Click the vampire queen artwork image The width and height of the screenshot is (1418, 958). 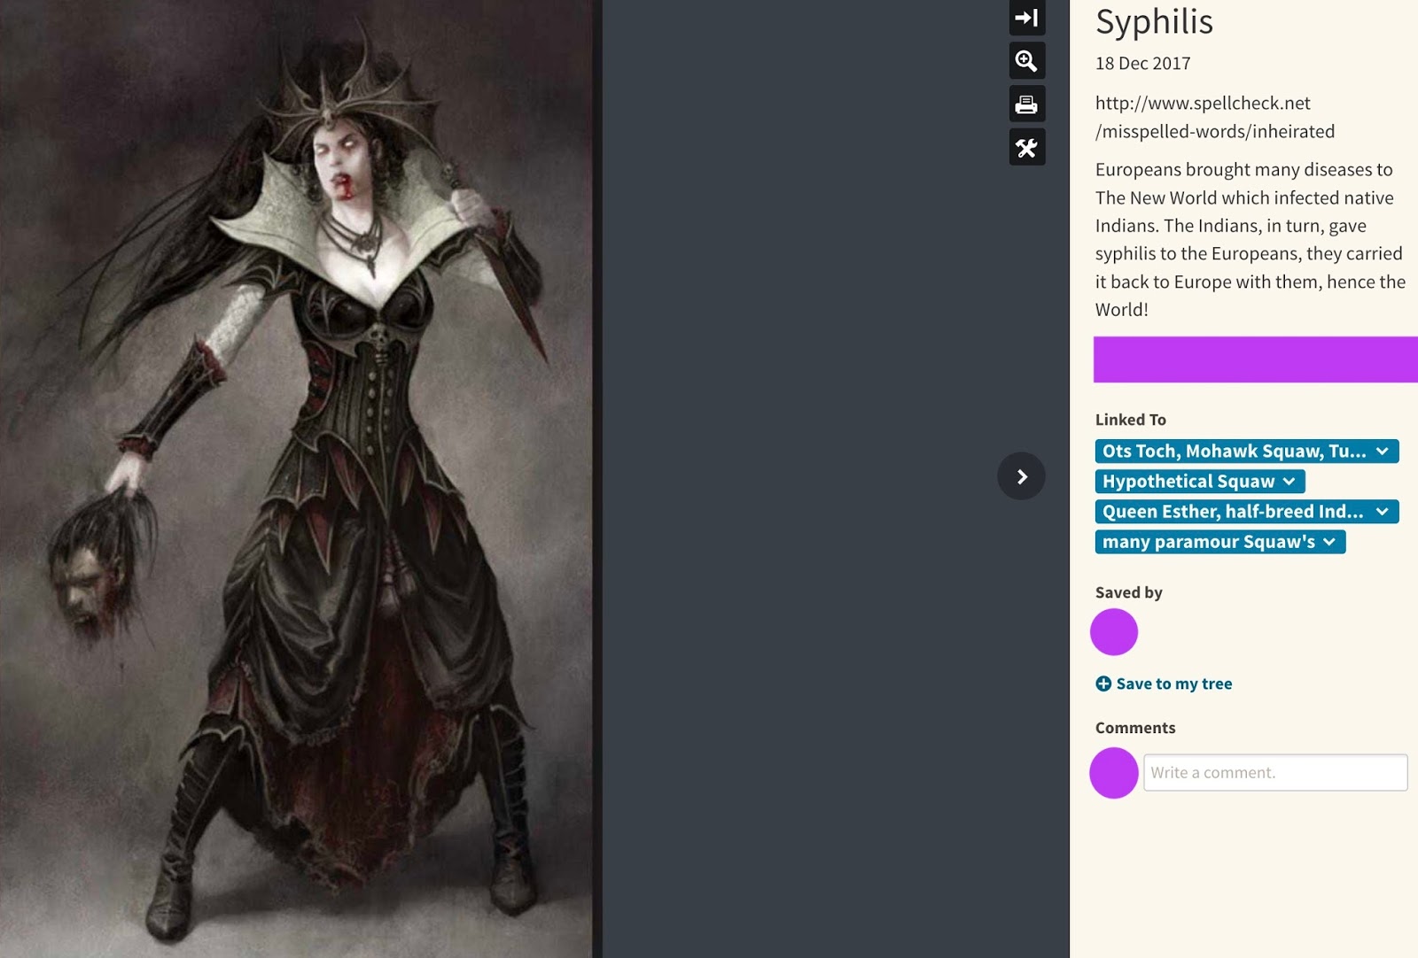pos(297,479)
